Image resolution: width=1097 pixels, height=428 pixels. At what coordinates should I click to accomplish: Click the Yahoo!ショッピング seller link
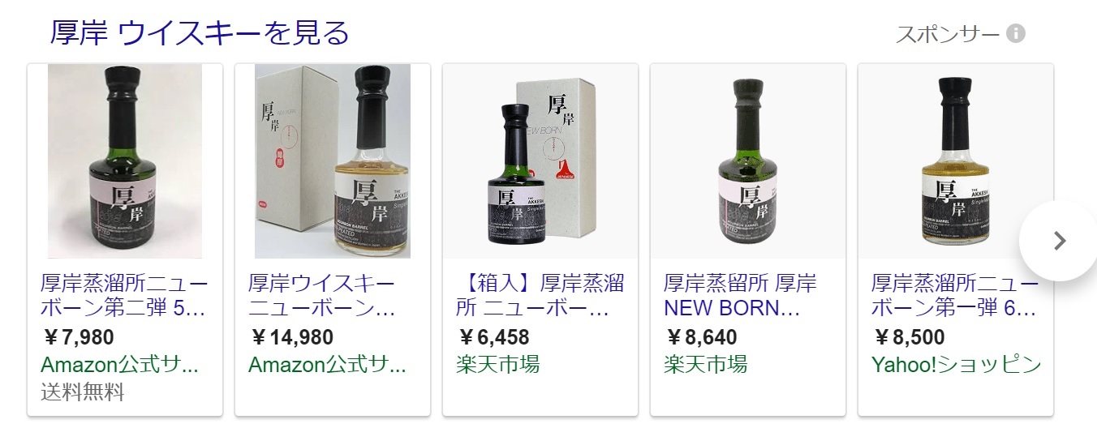tap(957, 365)
